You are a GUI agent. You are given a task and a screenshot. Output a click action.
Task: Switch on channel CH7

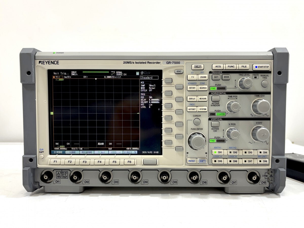[x=248, y=161]
